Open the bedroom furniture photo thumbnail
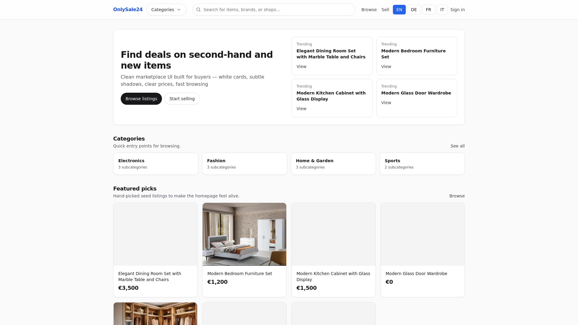Viewport: 578px width, 325px height. pyautogui.click(x=244, y=234)
